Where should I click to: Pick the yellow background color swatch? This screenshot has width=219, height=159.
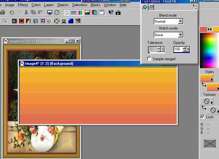[x=216, y=29]
